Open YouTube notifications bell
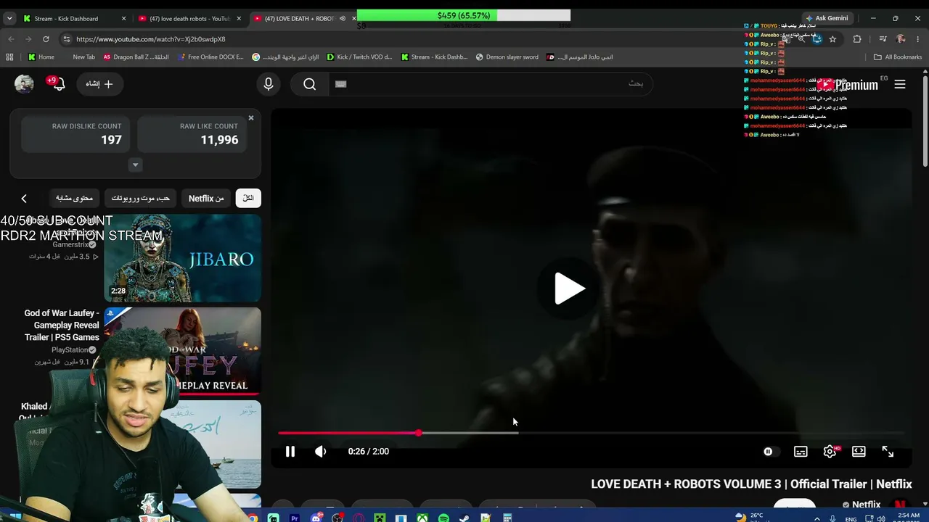929x522 pixels. click(x=57, y=83)
